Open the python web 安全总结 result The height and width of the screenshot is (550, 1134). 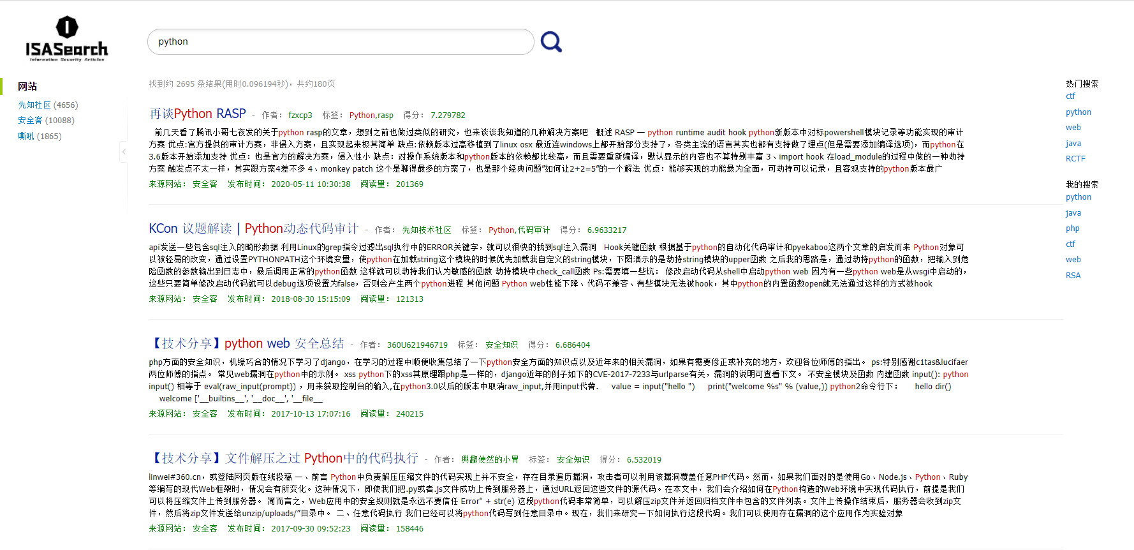tap(247, 343)
